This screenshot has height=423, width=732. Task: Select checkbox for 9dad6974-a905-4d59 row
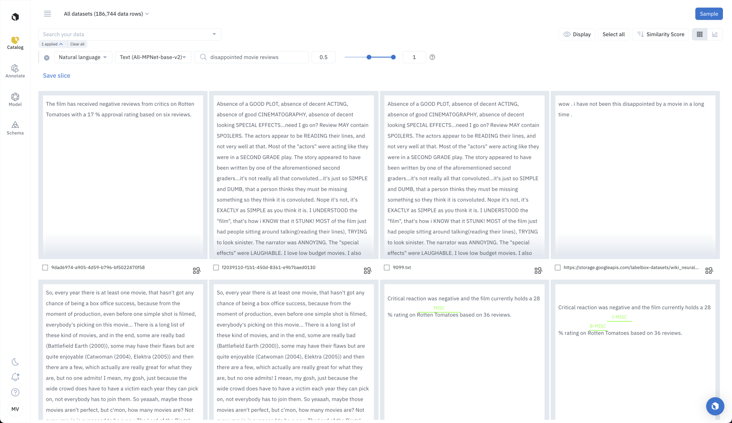coord(45,268)
